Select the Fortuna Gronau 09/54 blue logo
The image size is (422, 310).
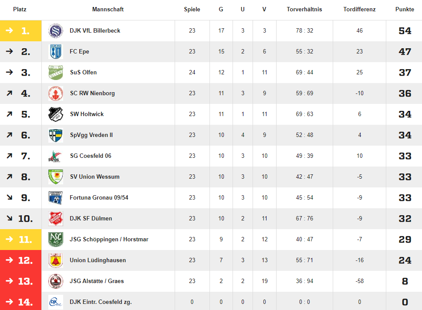pyautogui.click(x=56, y=198)
